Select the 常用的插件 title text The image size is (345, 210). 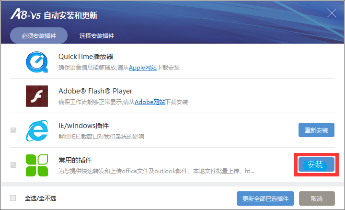coord(75,160)
